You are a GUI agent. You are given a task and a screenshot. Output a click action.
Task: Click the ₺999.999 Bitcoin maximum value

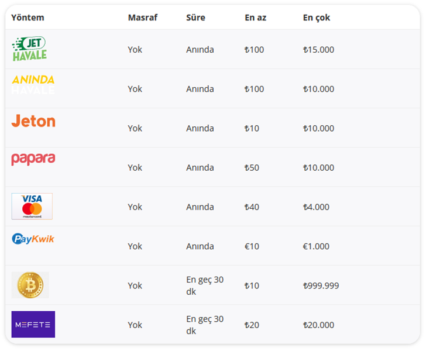[321, 285]
